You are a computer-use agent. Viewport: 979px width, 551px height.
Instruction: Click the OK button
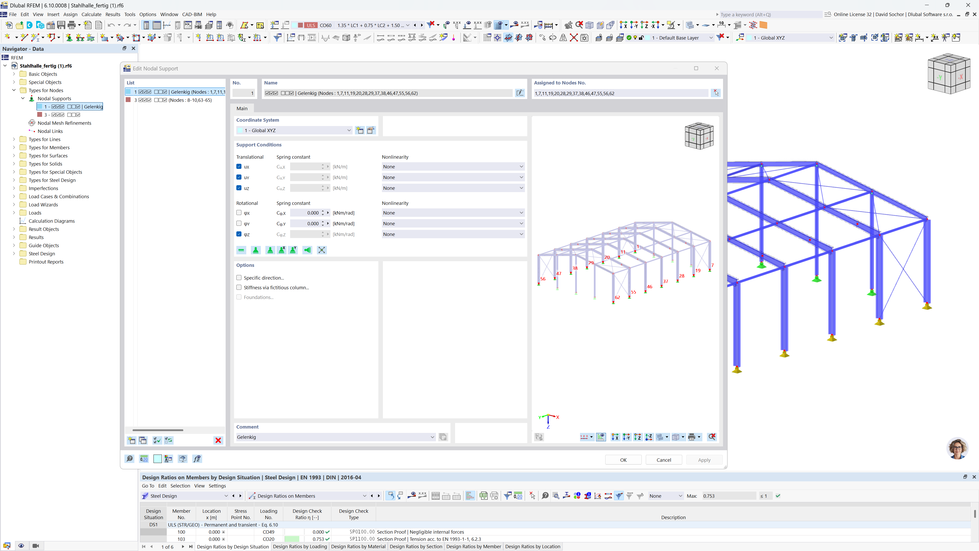pyautogui.click(x=623, y=460)
